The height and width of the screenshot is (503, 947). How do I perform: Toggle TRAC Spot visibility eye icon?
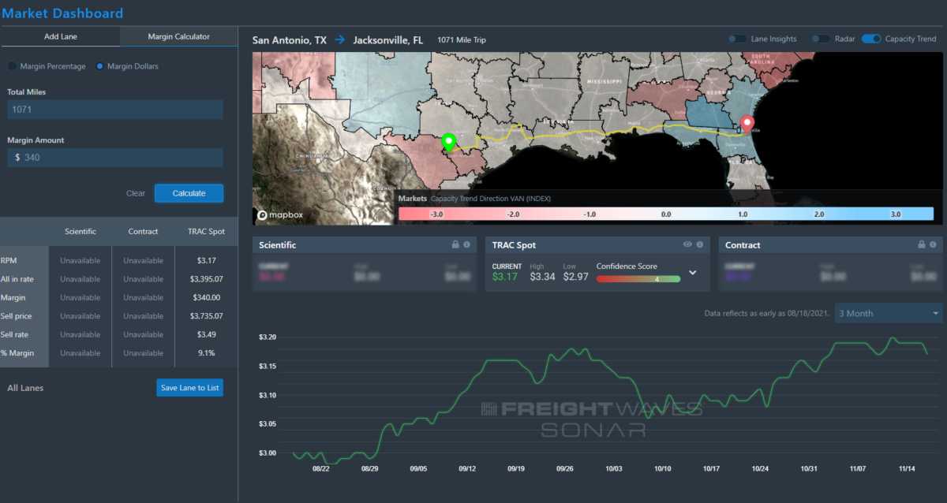tap(687, 245)
